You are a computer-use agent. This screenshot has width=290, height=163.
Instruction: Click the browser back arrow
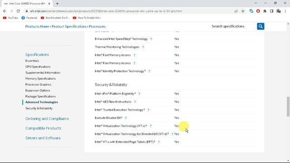pyautogui.click(x=5, y=11)
